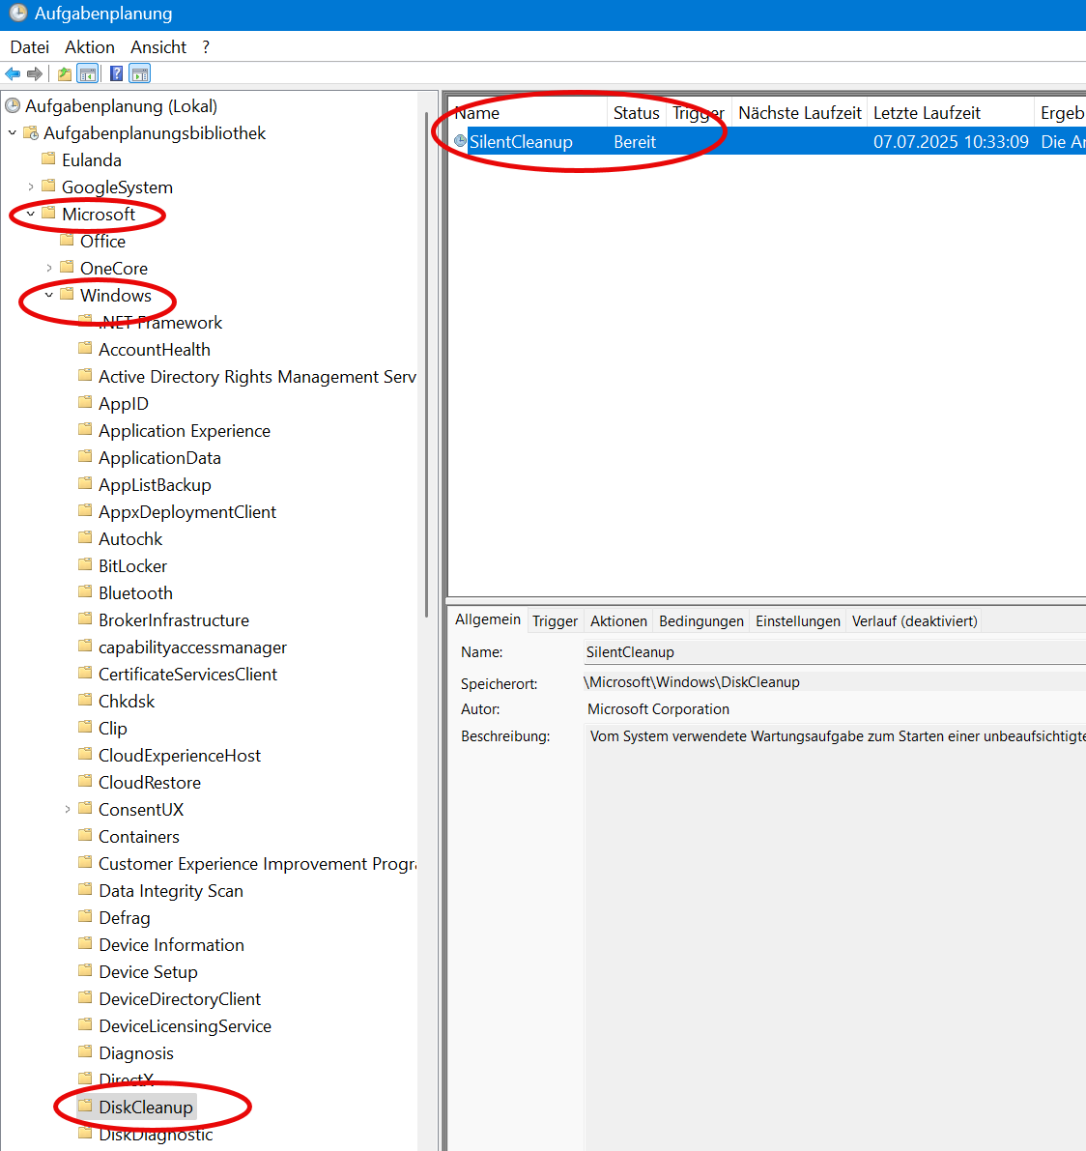Open the Ansicht menu
Image resolution: width=1086 pixels, height=1151 pixels.
(158, 47)
